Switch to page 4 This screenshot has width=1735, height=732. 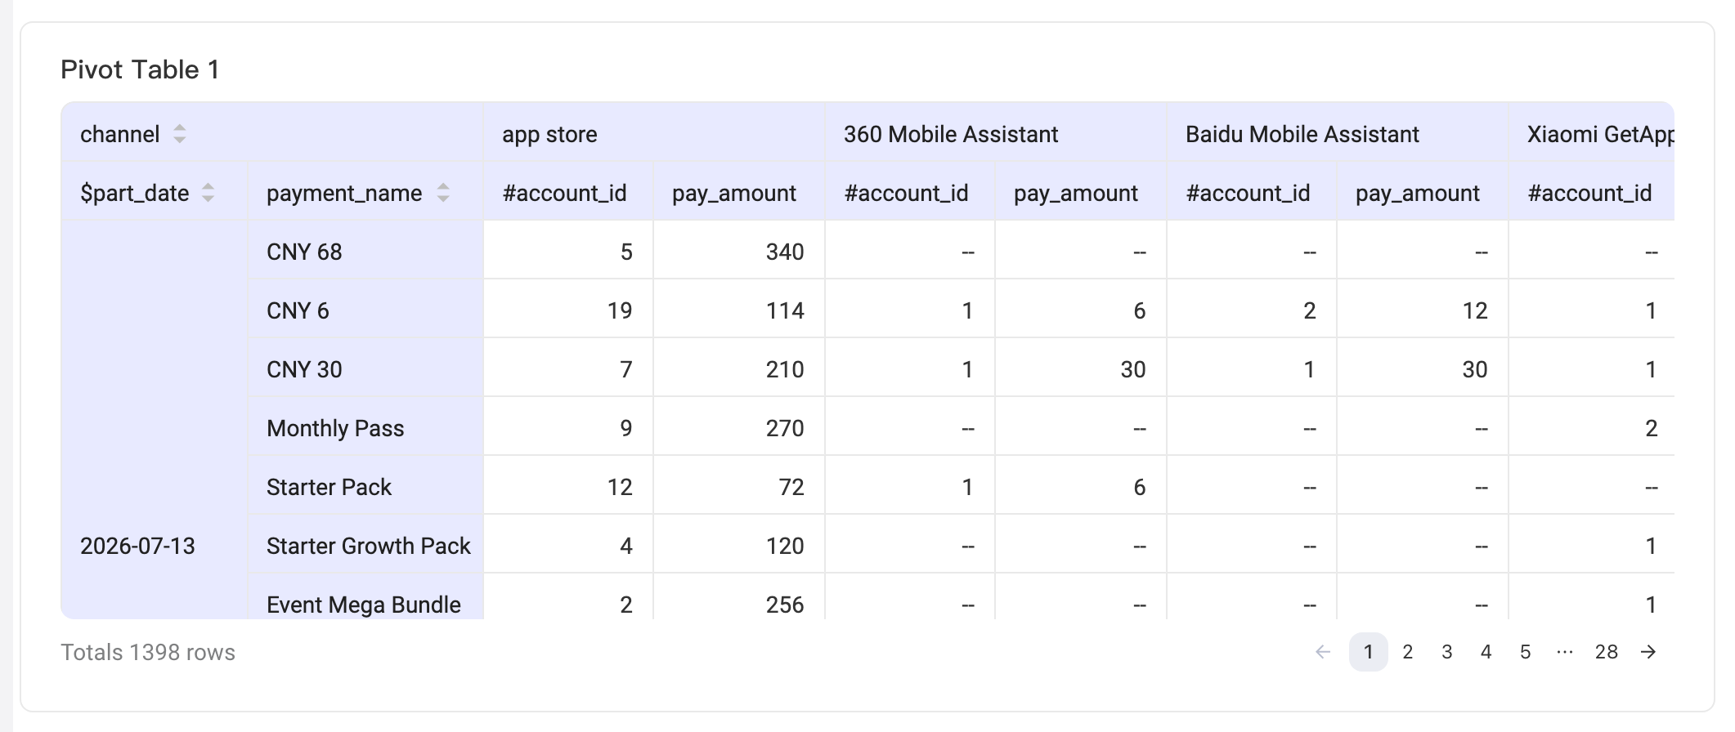point(1486,652)
